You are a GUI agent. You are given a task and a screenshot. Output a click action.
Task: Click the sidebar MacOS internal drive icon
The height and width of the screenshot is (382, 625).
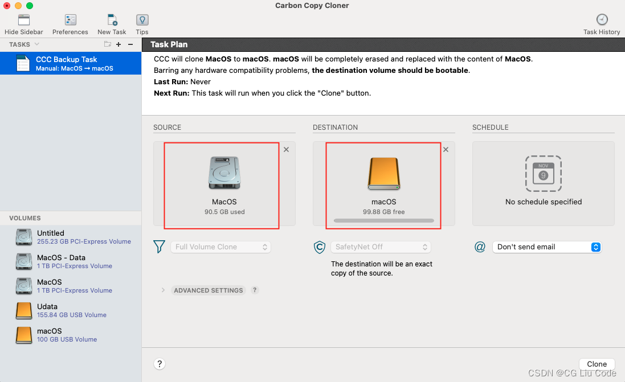(24, 286)
